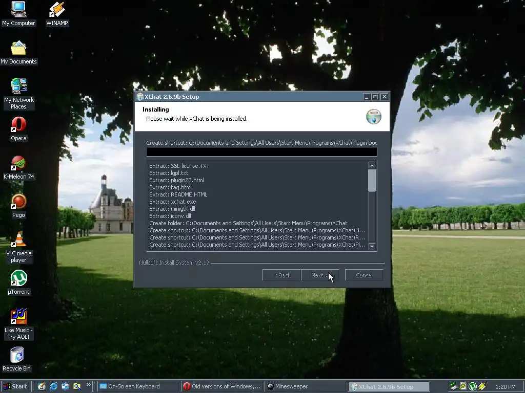Launch WINAMP from the desktop
525x393 pixels.
(57, 13)
